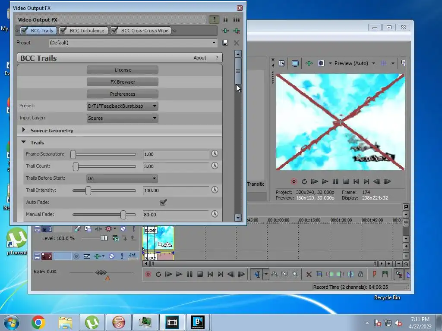Solo video track 1
This screenshot has height=331, width=442.
coord(134,229)
